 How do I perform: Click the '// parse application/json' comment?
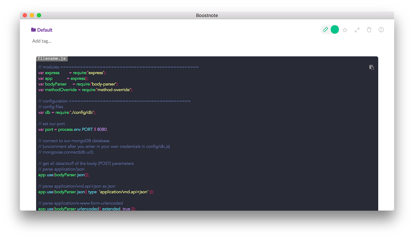(61, 169)
